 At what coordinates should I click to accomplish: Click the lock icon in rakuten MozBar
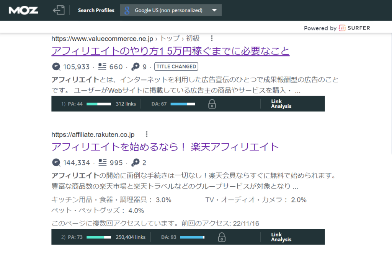coord(222,237)
